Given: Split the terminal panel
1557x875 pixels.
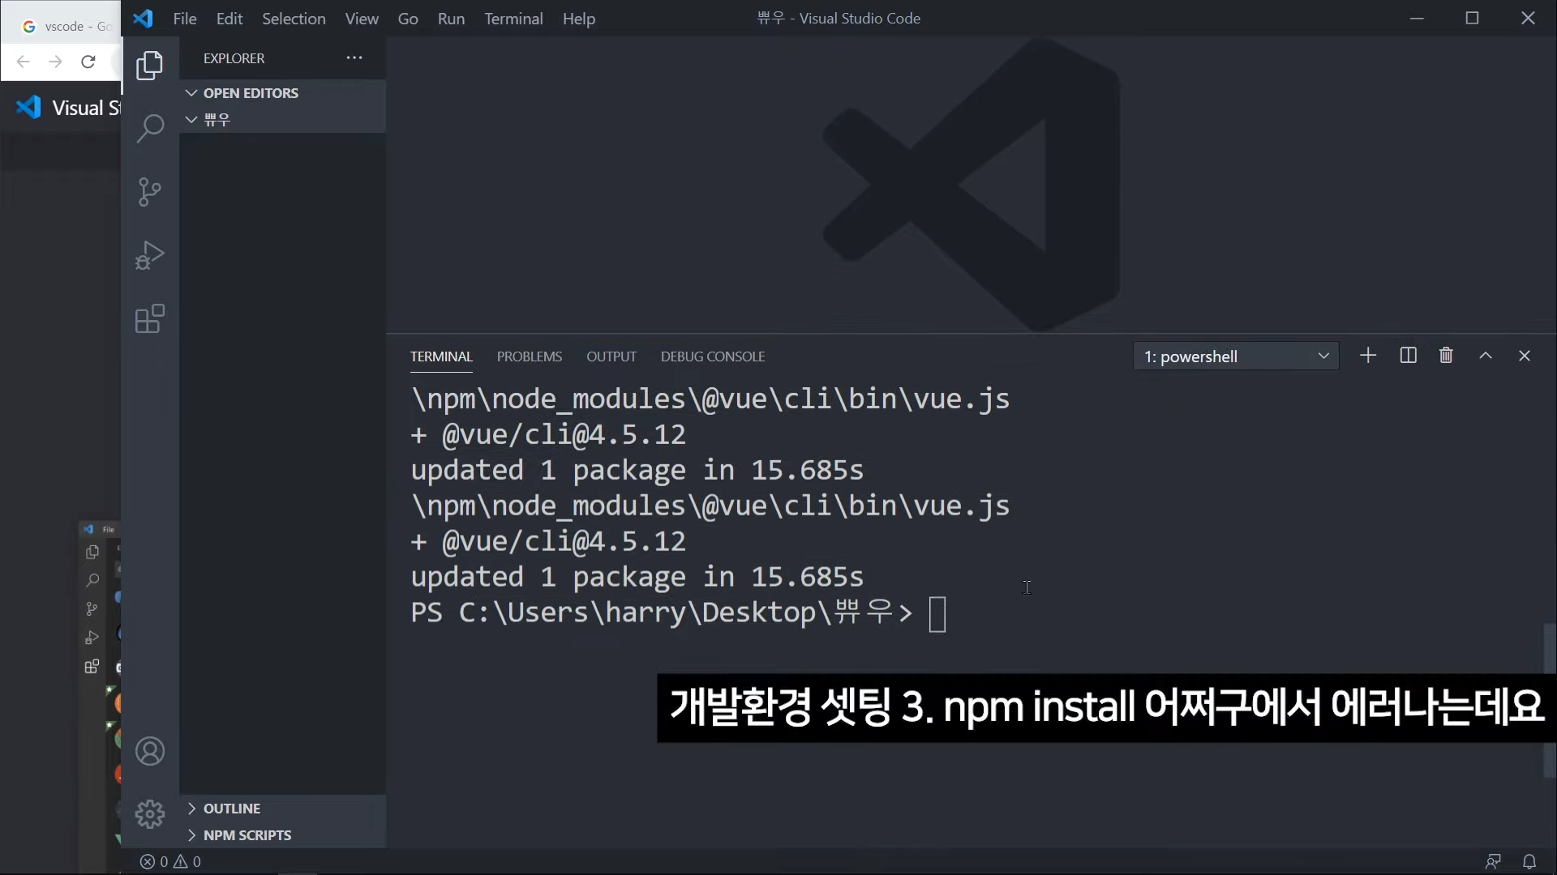Looking at the screenshot, I should [x=1408, y=356].
